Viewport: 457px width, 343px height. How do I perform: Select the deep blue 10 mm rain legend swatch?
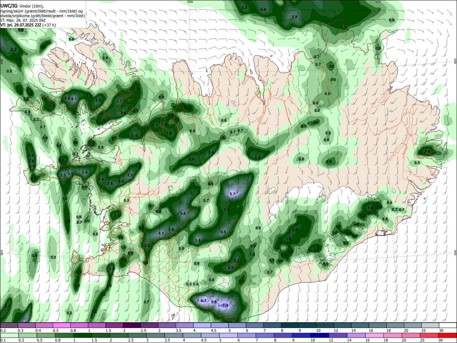[319, 335]
